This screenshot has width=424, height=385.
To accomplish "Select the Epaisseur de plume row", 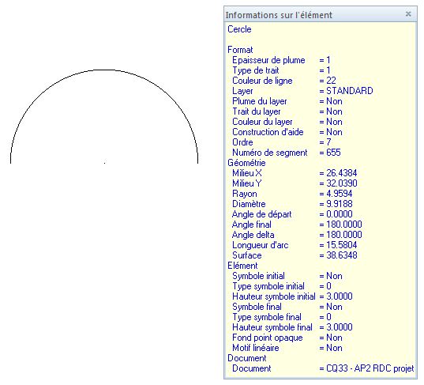I will coord(321,60).
